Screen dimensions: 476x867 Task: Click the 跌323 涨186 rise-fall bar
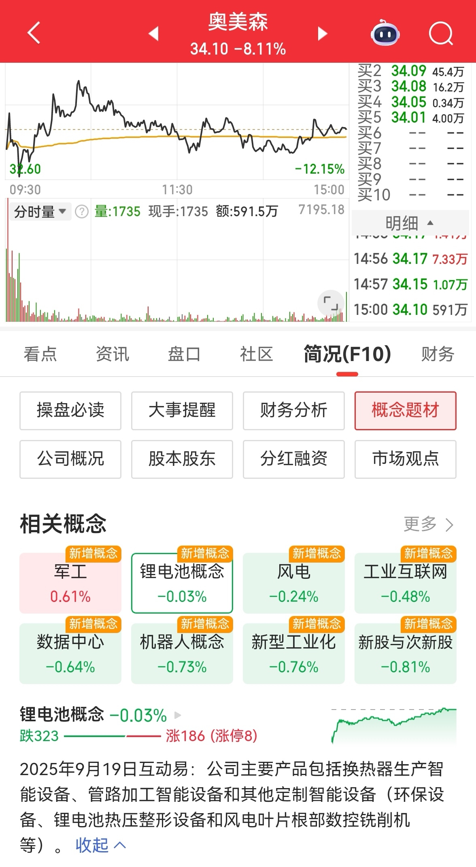[x=138, y=736]
